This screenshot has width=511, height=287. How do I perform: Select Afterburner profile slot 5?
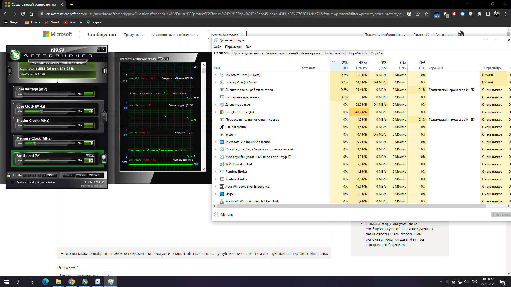(x=44, y=175)
